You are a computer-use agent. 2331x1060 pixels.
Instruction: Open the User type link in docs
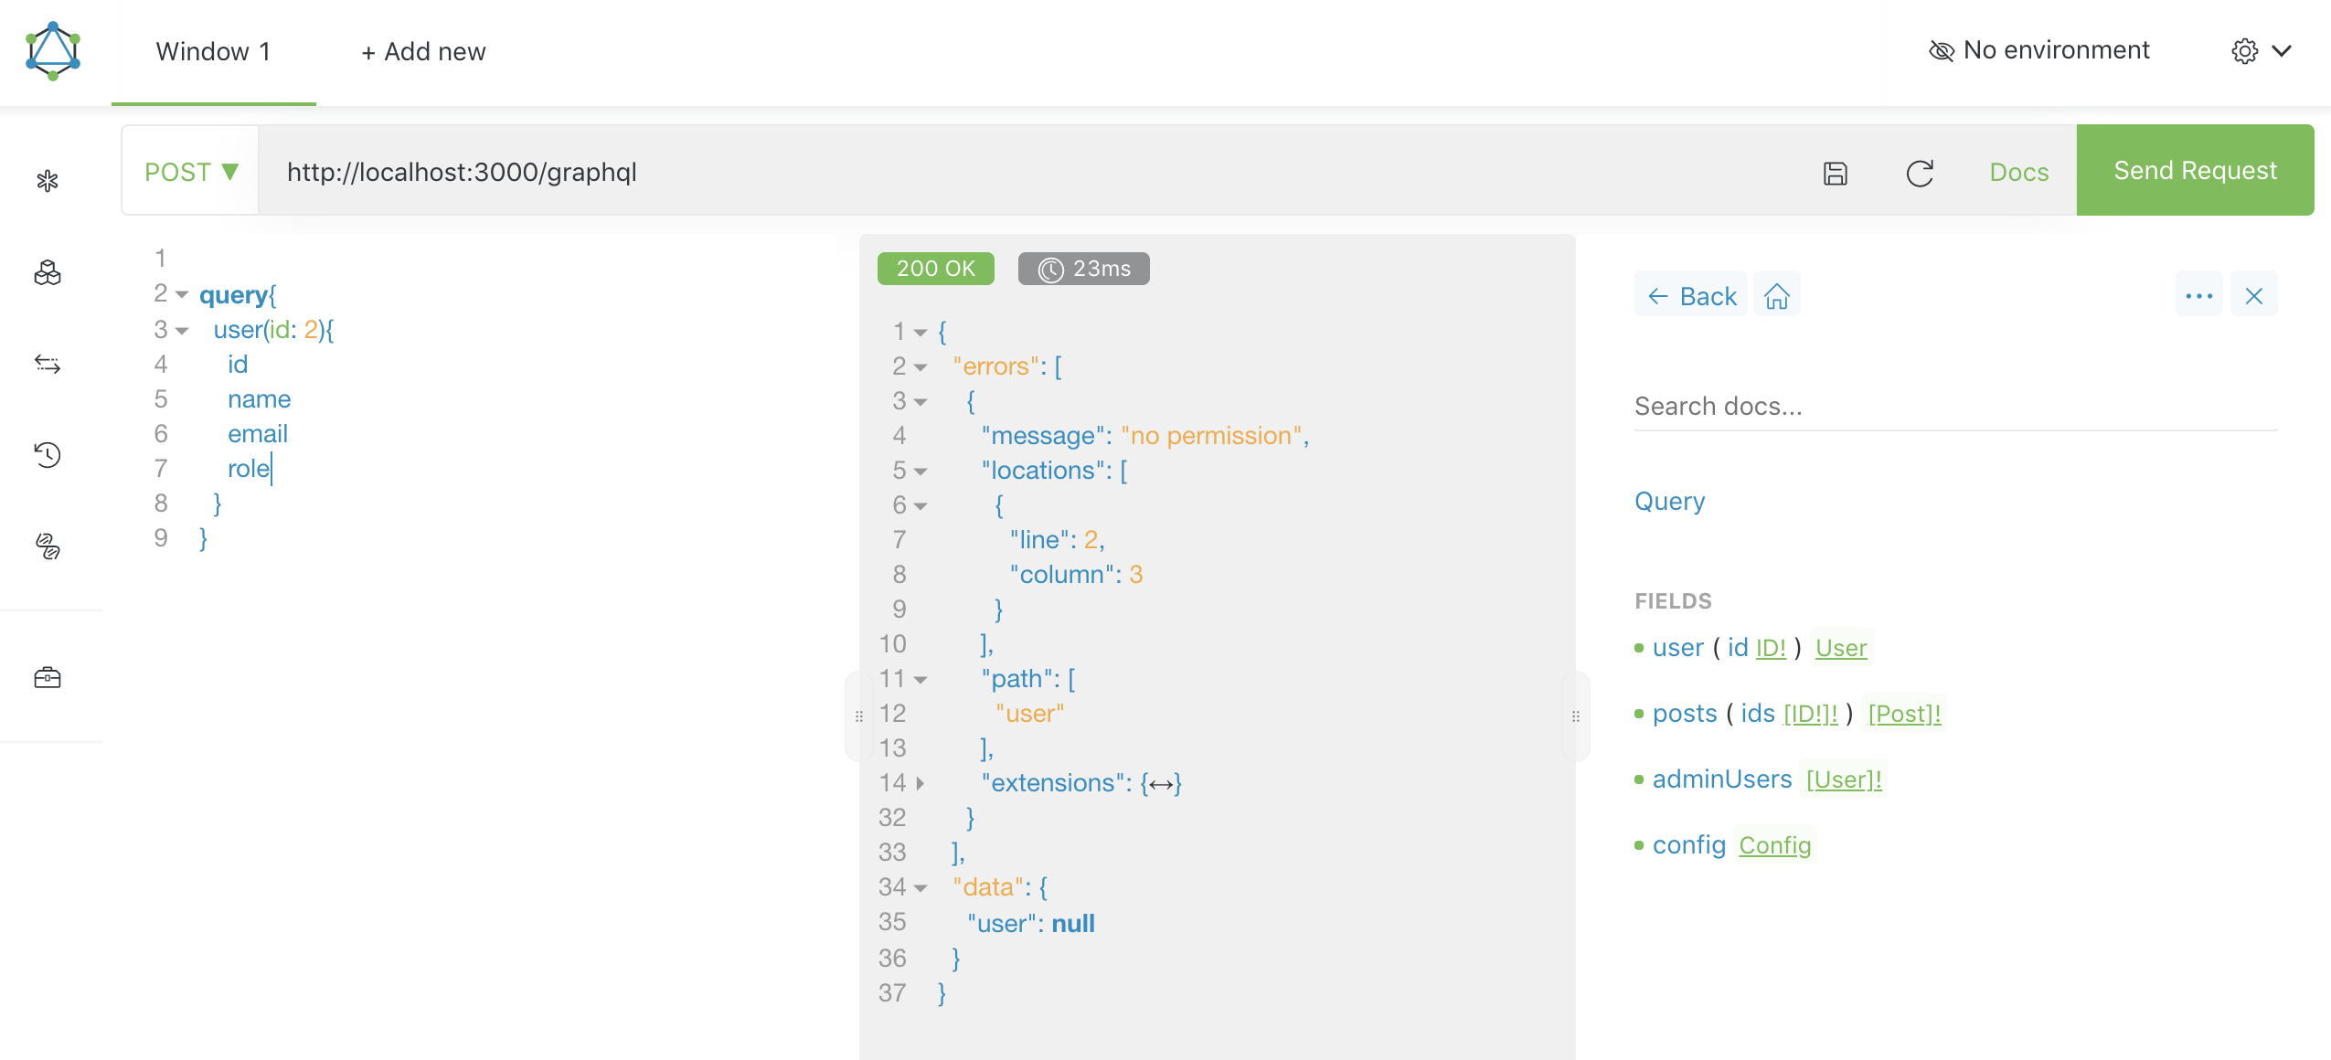[1840, 648]
